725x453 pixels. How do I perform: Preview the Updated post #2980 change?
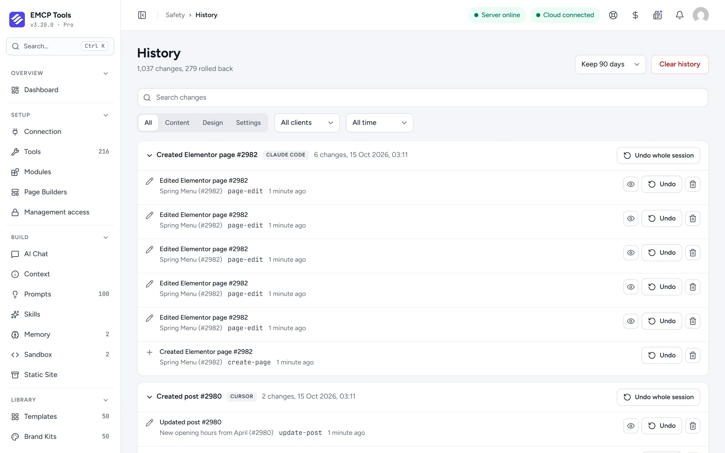[x=631, y=426]
